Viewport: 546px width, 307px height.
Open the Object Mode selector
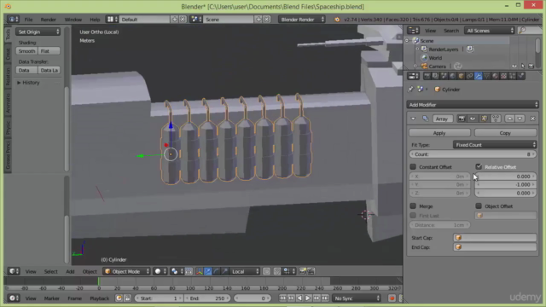coord(126,271)
